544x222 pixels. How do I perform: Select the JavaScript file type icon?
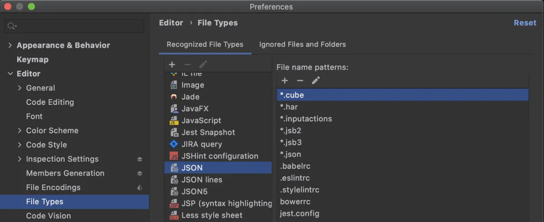(174, 121)
